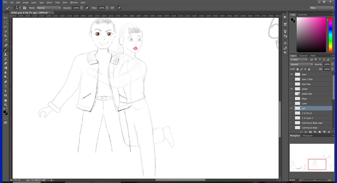Show the koer foto layer

click(x=291, y=84)
